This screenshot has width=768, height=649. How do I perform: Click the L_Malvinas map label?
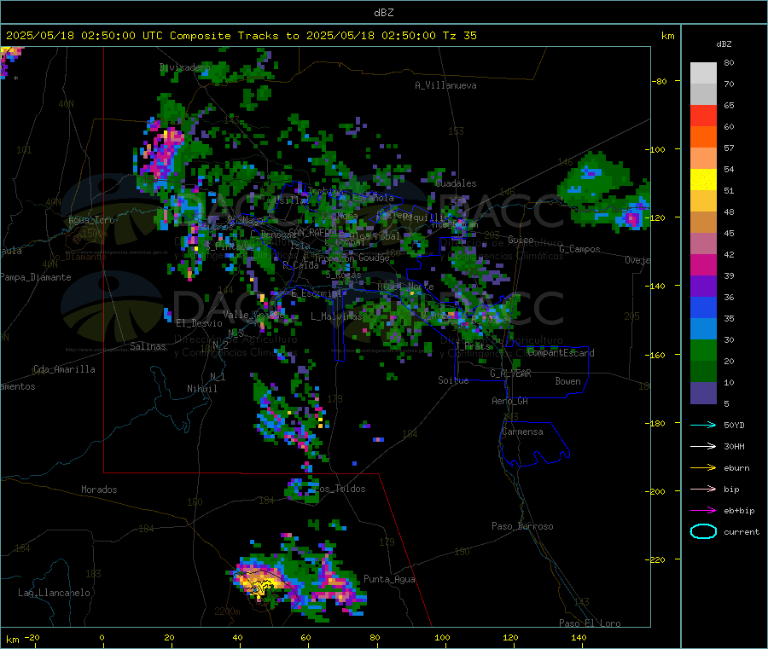click(x=336, y=316)
